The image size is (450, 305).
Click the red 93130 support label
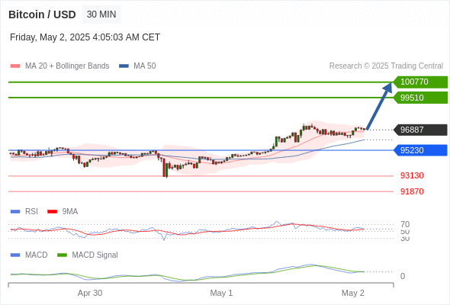point(412,175)
